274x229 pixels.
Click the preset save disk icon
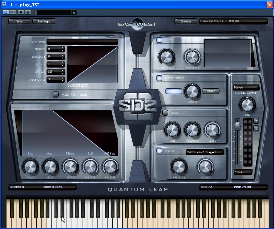point(74,12)
